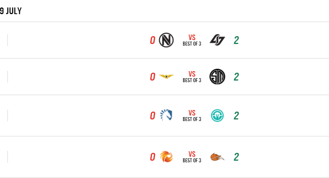This screenshot has height=178, width=329.
Task: Click the Team Liquid horse logo
Action: coord(166,116)
